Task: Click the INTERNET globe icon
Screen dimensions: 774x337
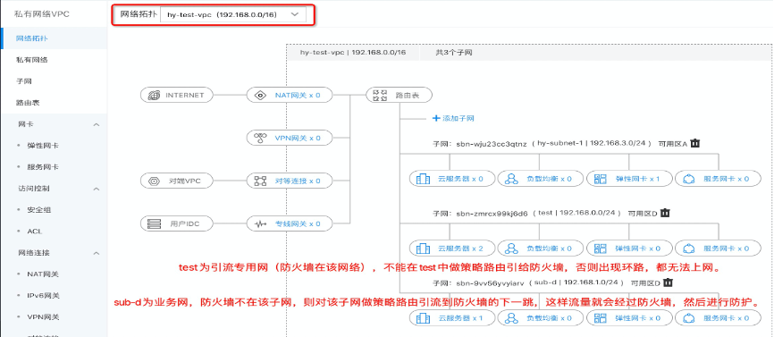Action: pyautogui.click(x=155, y=96)
